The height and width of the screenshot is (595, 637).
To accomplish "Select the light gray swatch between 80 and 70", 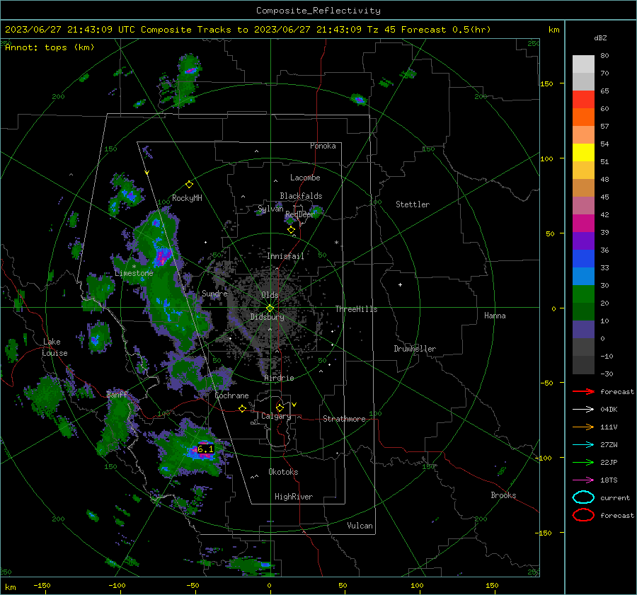I will (583, 64).
